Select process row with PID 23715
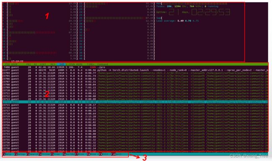Viewport: 272px width, 161px height. click(135, 105)
